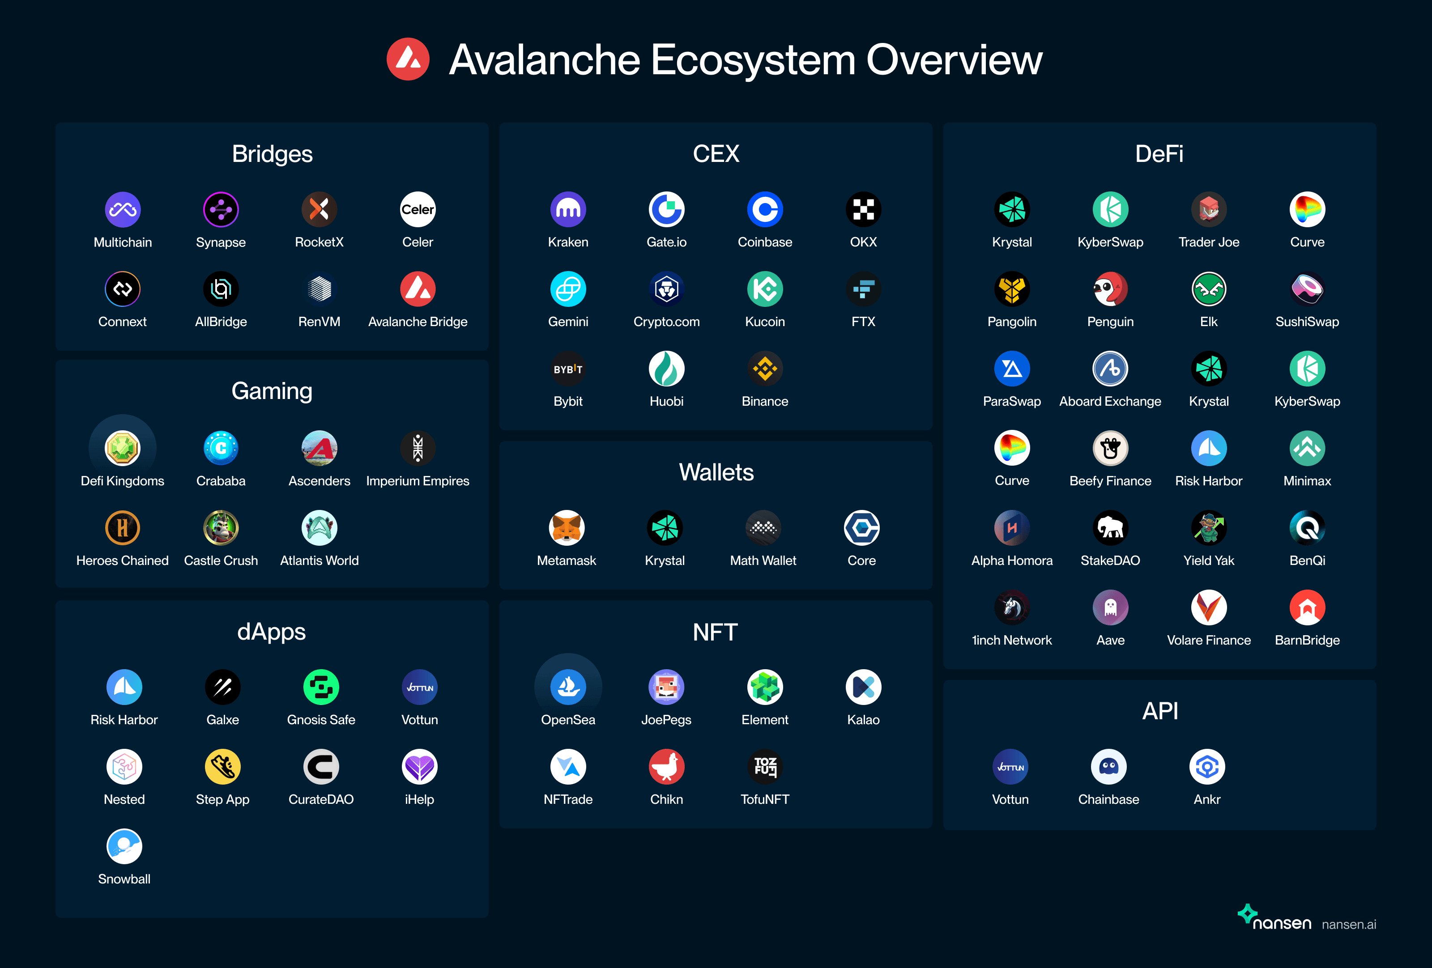Click the 'nansen.ai' text at bottom right
This screenshot has width=1432, height=968.
[x=1349, y=924]
